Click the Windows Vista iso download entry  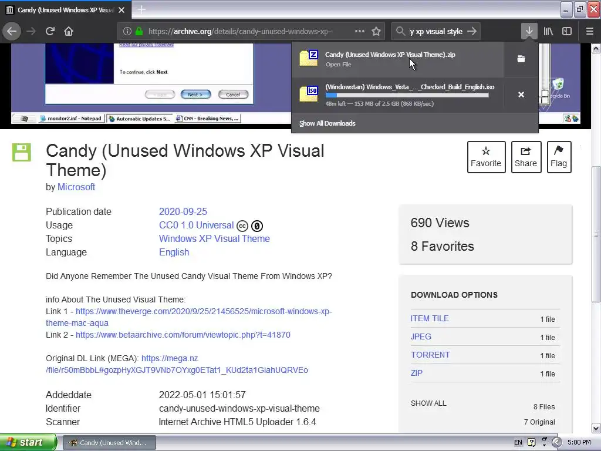tap(397, 95)
